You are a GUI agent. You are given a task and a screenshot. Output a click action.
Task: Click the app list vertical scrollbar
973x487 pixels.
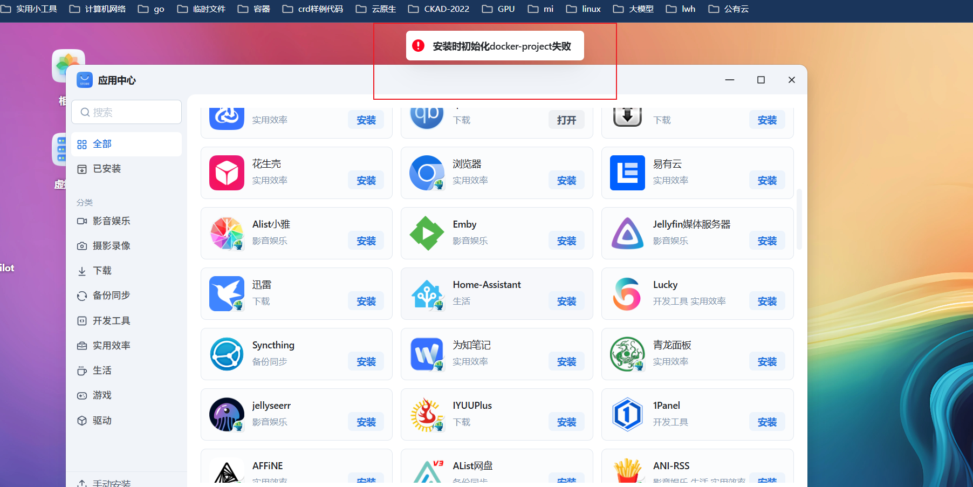pyautogui.click(x=799, y=219)
